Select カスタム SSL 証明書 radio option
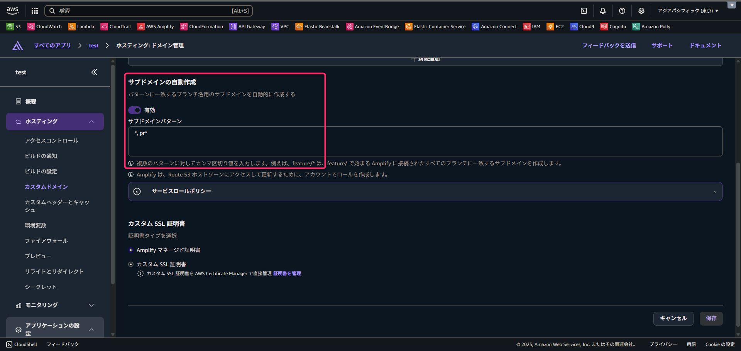 pos(131,264)
